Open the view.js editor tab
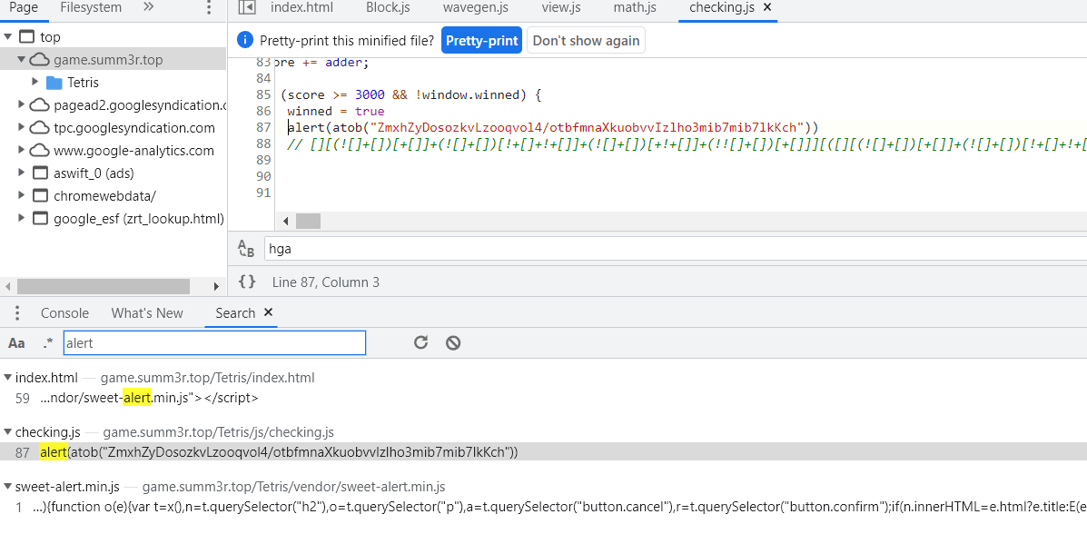The image size is (1087, 544). pos(561,7)
